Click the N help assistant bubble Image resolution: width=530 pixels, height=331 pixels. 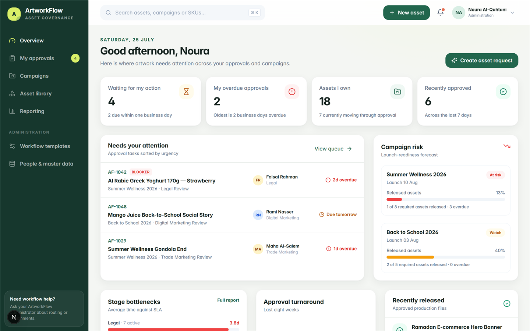coord(14,317)
